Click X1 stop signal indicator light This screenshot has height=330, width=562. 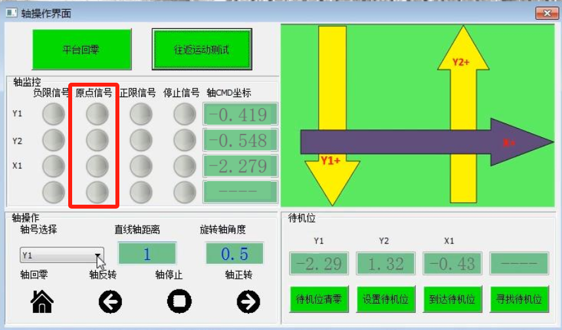[184, 165]
